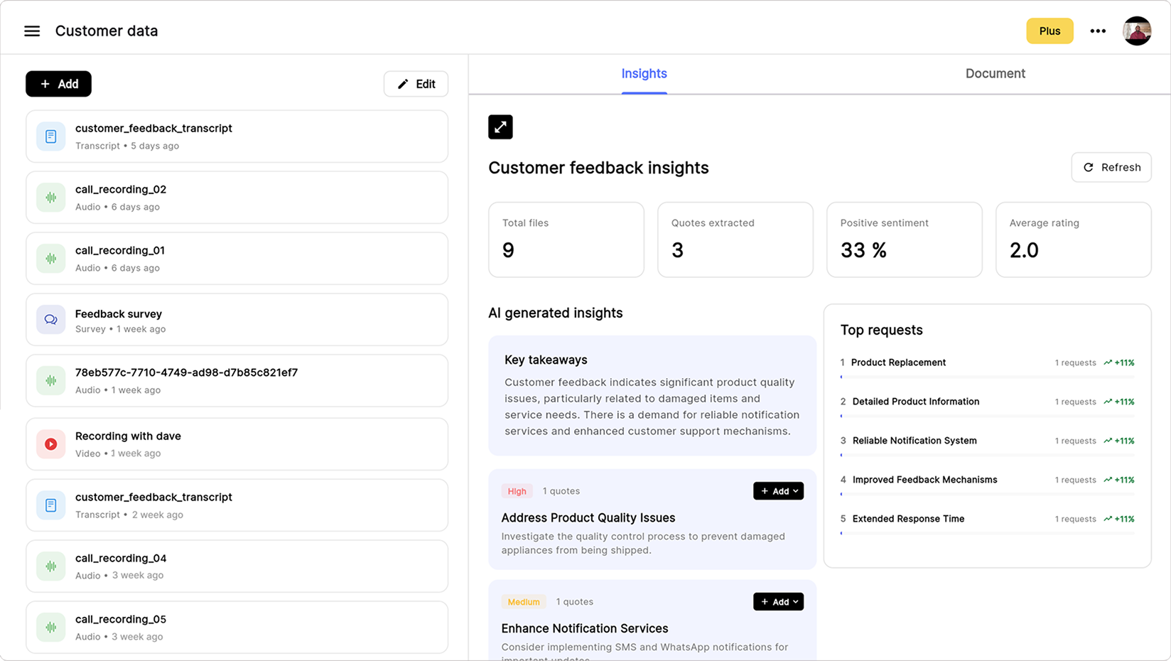Expand insights to fullscreen via the arrows icon
Viewport: 1171px width, 661px height.
[500, 127]
